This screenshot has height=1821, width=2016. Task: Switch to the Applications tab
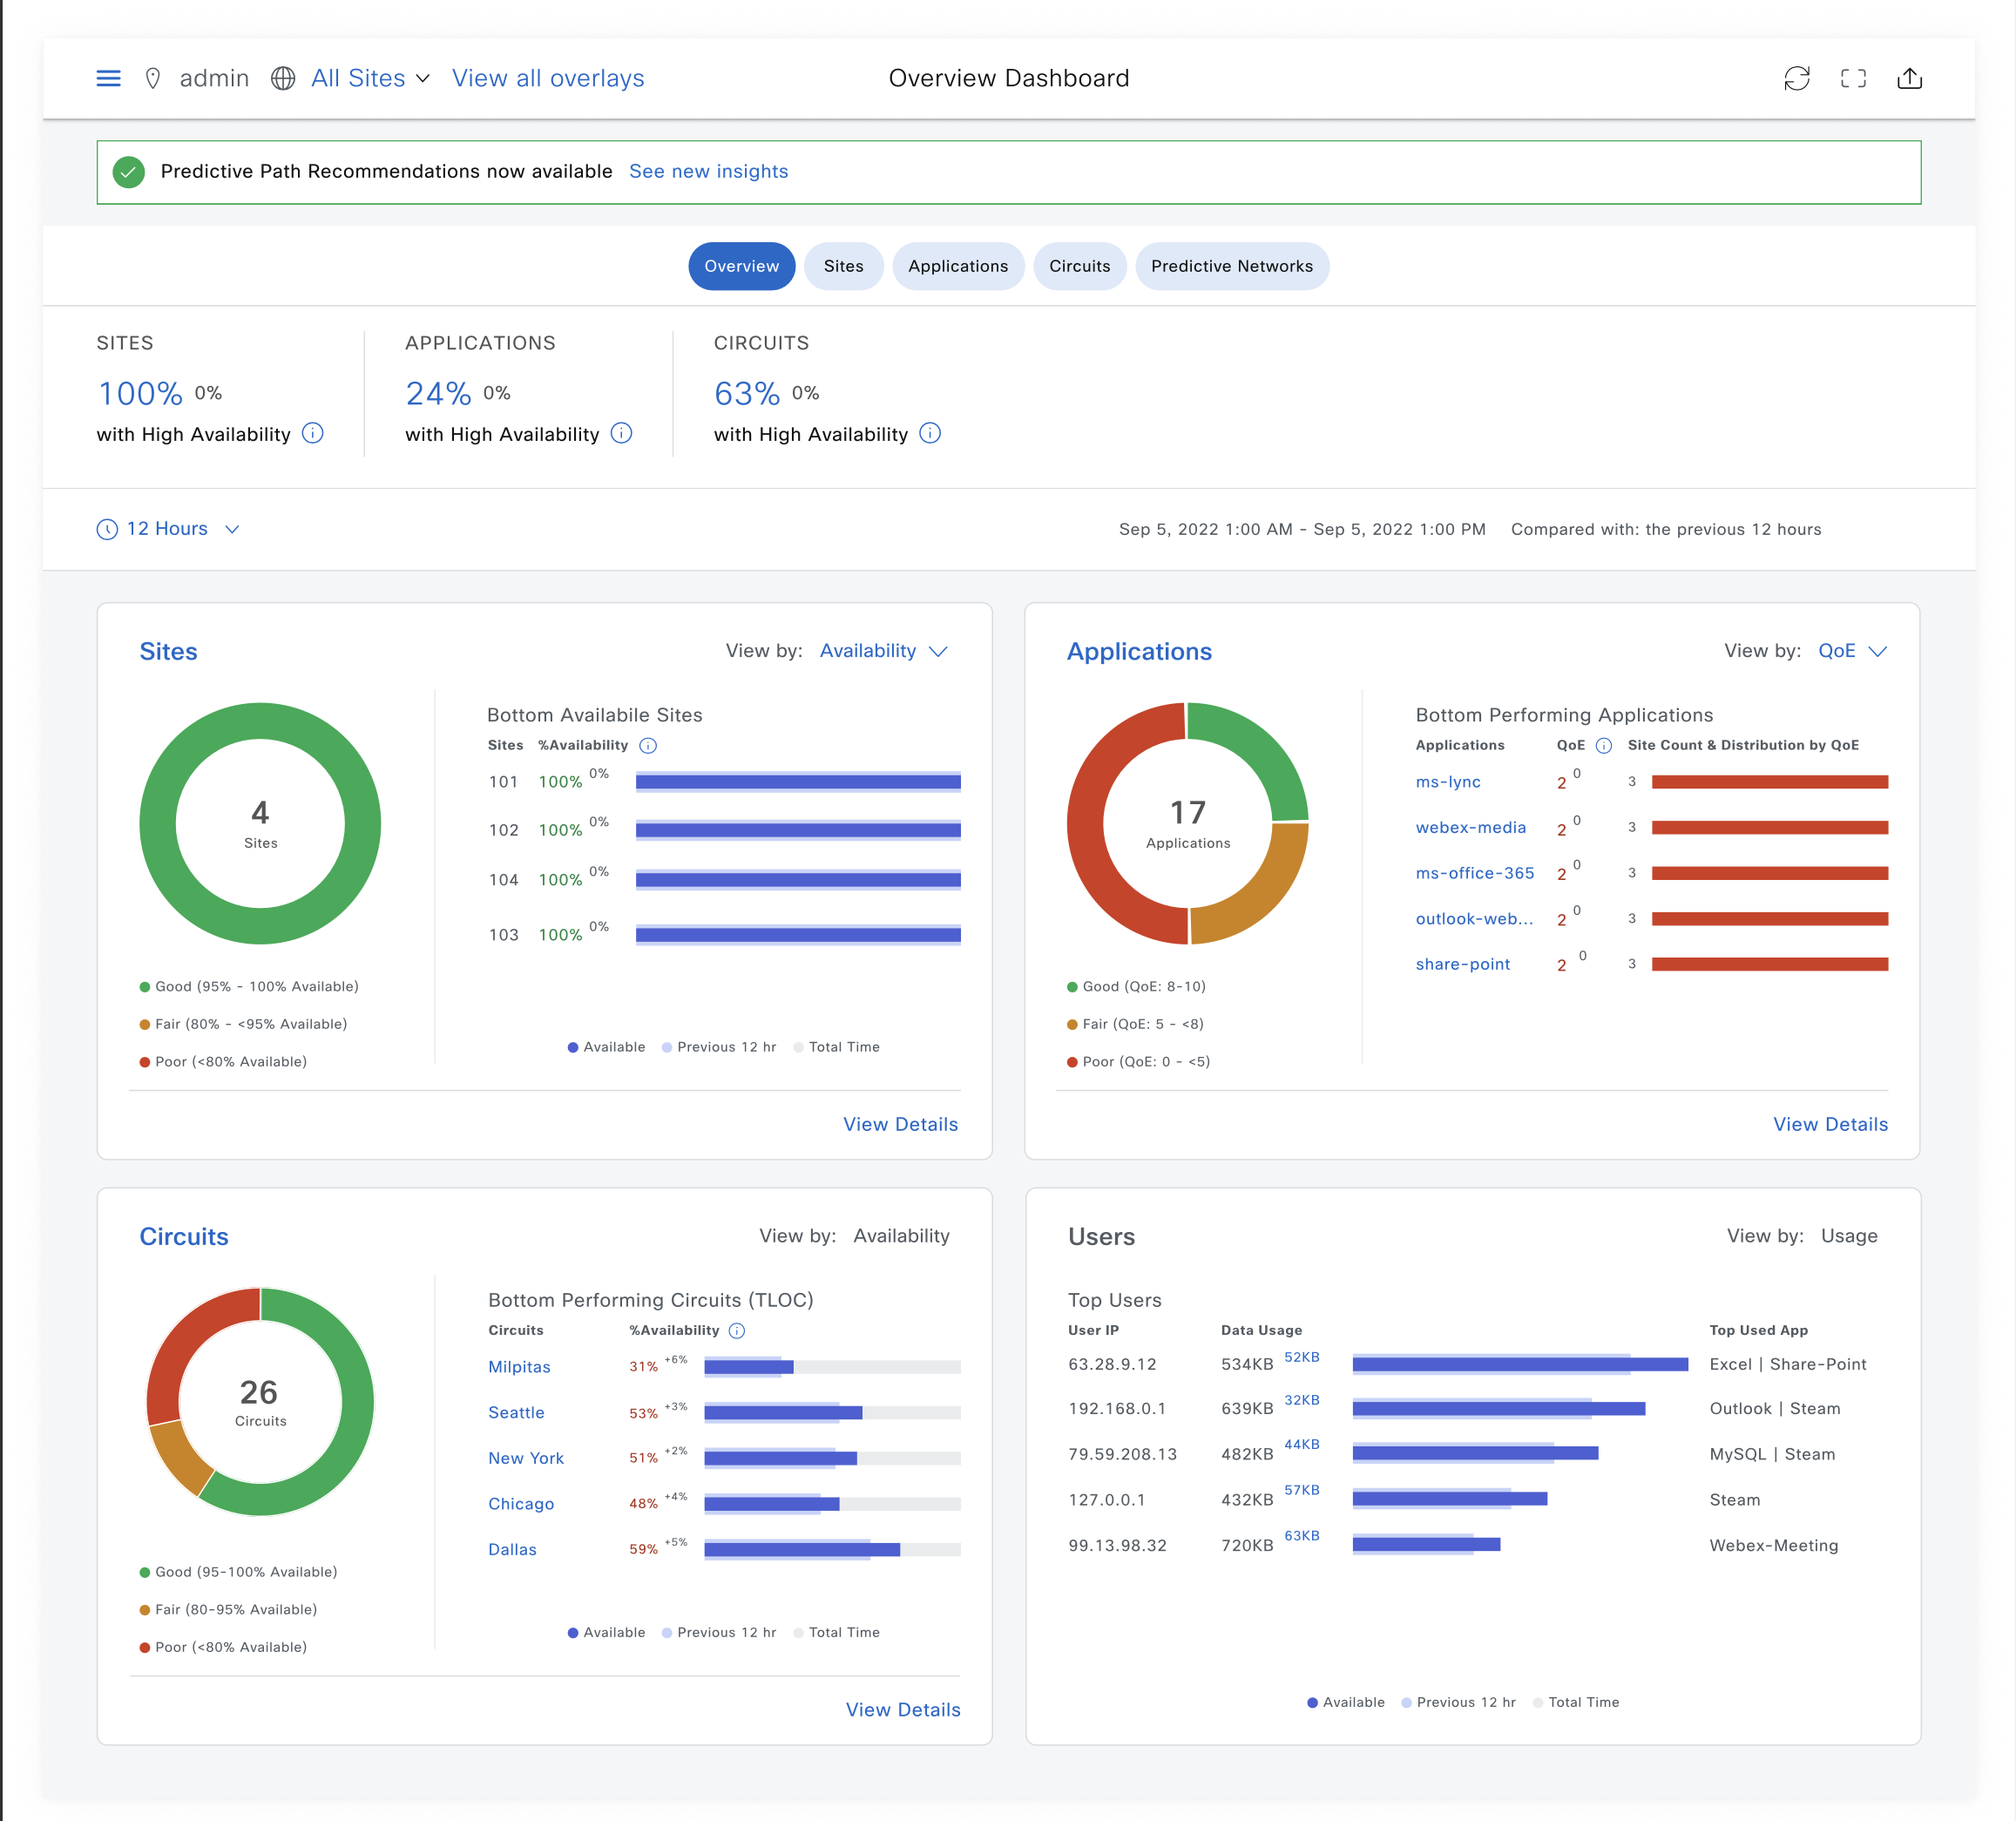click(957, 266)
